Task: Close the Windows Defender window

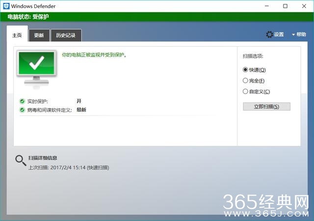Action: [x=303, y=6]
